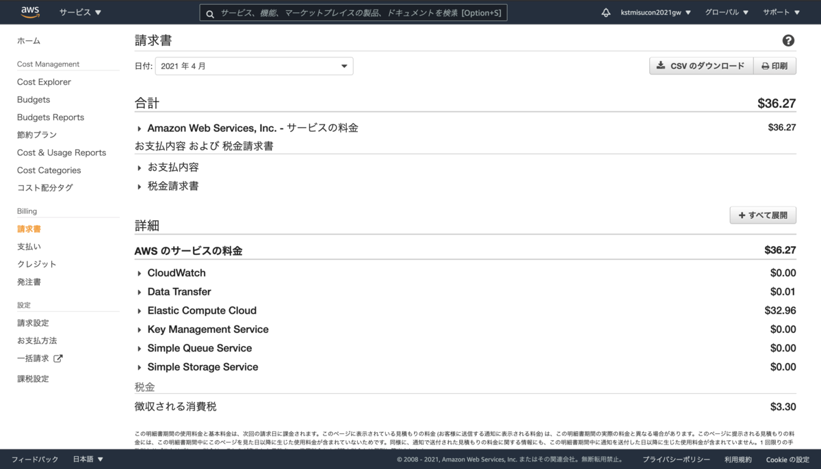Open the サポート menu
Screen dimensions: 821x469
pyautogui.click(x=781, y=12)
